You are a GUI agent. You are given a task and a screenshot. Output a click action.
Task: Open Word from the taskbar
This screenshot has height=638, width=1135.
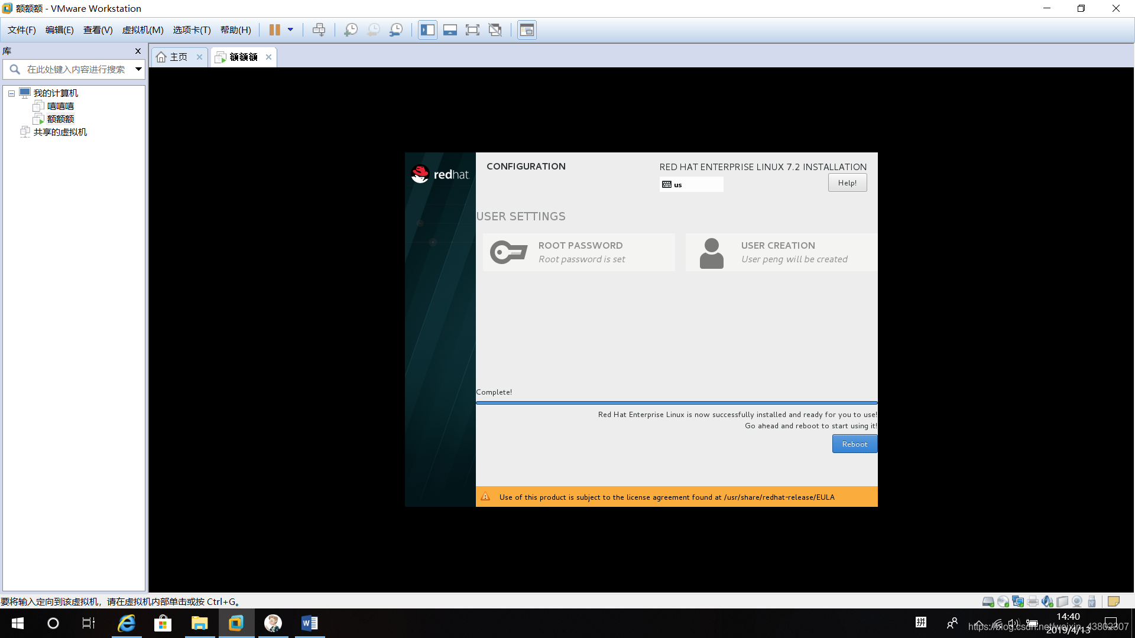click(x=309, y=623)
